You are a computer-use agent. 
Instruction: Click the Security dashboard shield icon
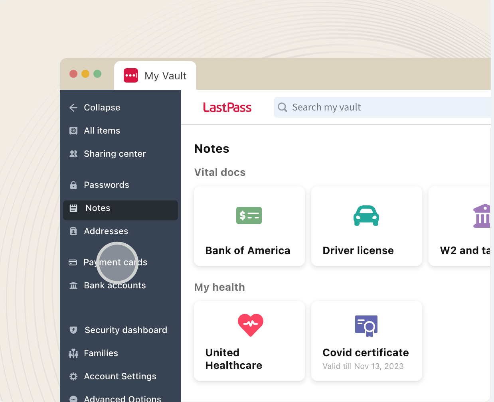pyautogui.click(x=73, y=330)
